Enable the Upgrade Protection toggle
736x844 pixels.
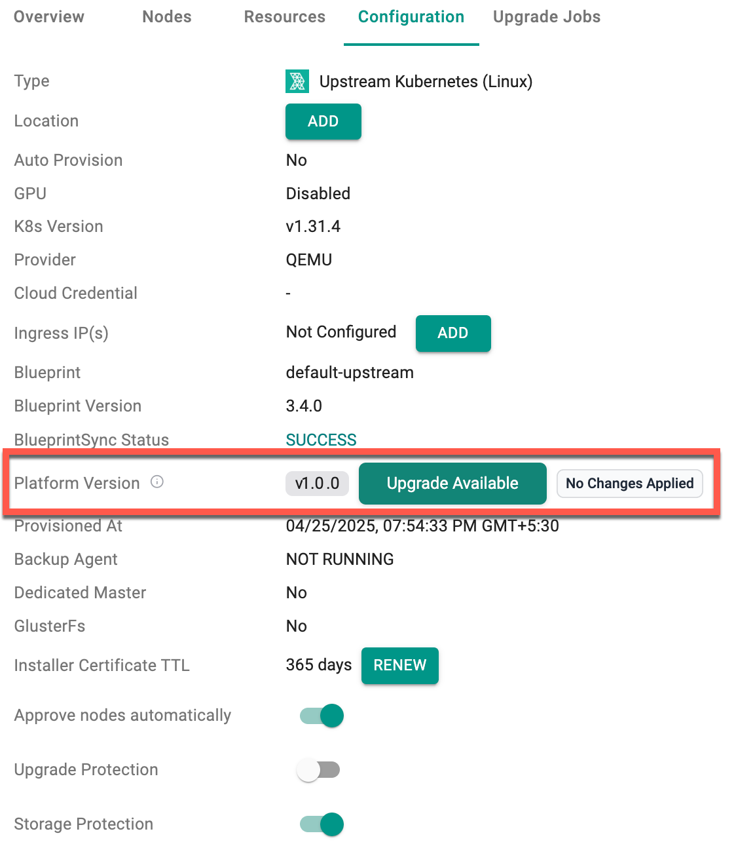pyautogui.click(x=318, y=770)
